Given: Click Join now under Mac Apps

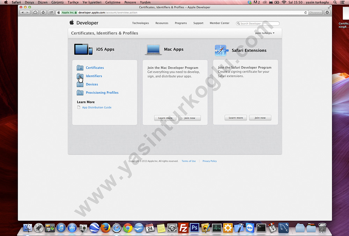Looking at the screenshot, I should (190, 118).
